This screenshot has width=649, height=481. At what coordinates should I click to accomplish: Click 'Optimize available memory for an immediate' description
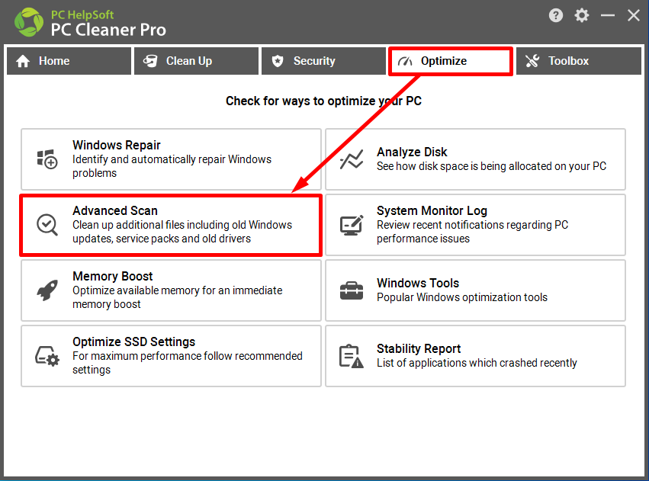[x=177, y=297]
